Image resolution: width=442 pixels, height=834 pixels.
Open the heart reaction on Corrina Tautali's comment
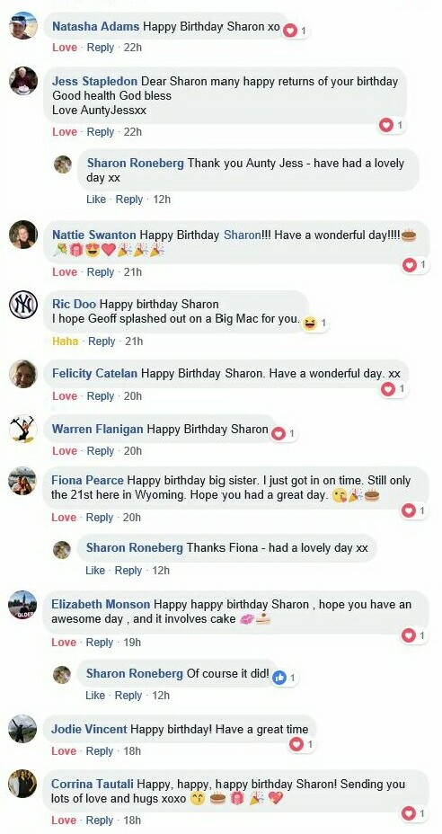click(x=415, y=813)
